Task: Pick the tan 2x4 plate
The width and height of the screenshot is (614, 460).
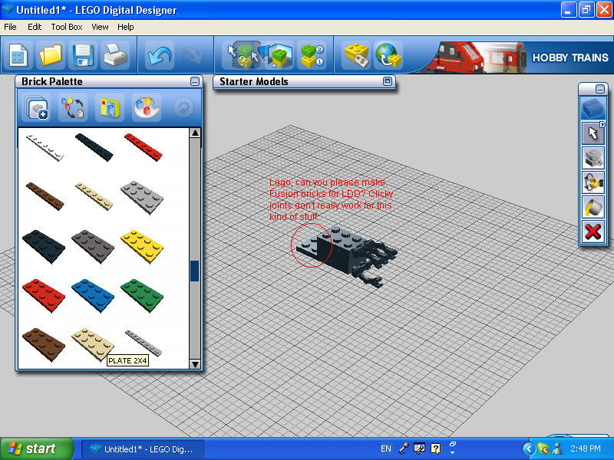Action: pyautogui.click(x=93, y=343)
